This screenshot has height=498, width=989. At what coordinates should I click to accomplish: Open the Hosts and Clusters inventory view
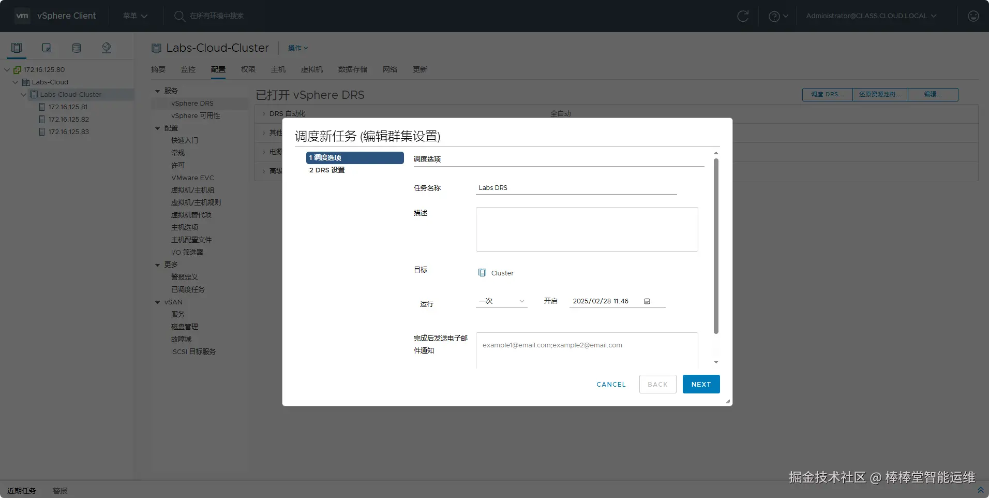tap(17, 48)
